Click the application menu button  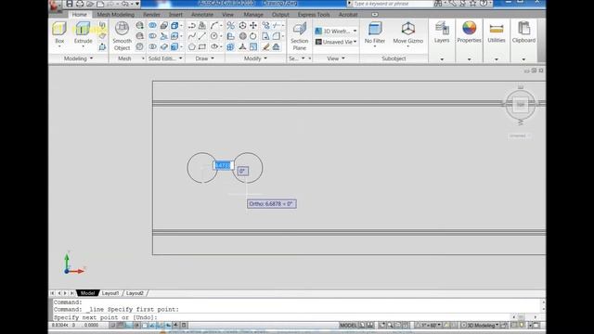point(56,6)
